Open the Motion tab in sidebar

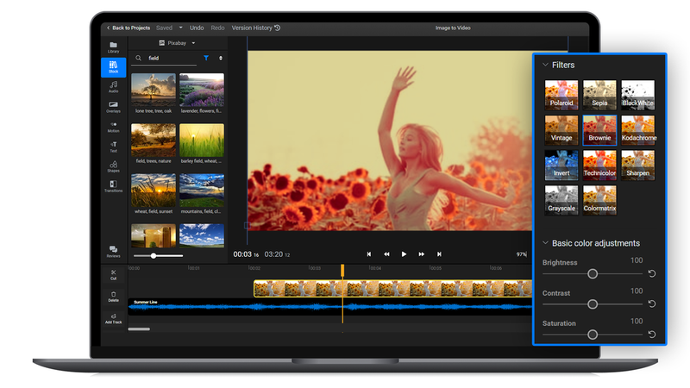click(x=113, y=127)
